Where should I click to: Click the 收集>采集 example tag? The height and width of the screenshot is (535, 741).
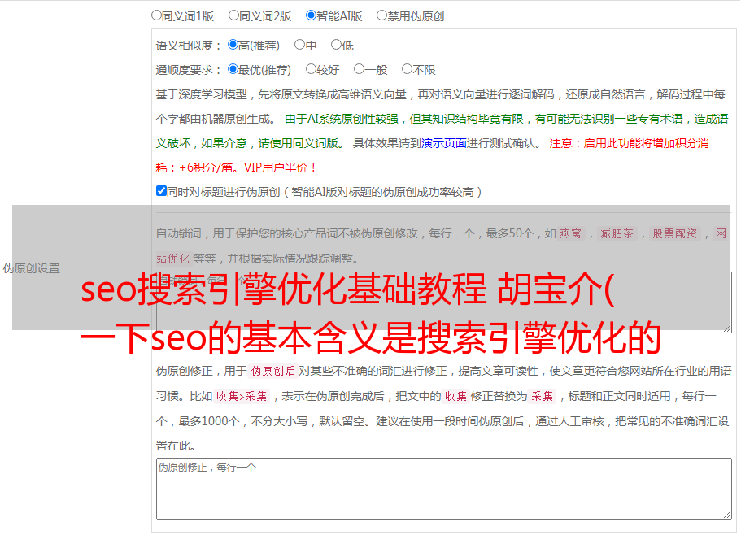(242, 396)
